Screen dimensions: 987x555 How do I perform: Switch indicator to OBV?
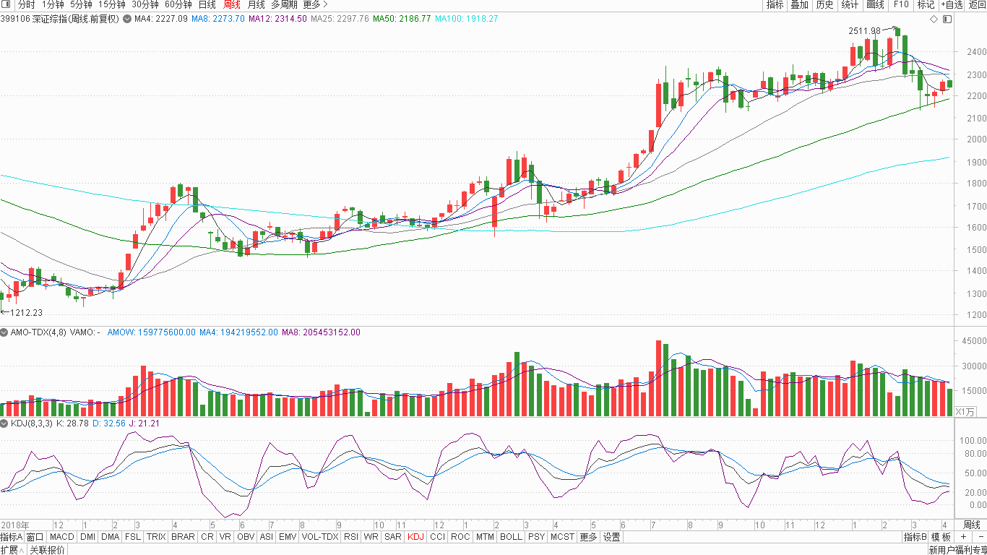click(246, 537)
